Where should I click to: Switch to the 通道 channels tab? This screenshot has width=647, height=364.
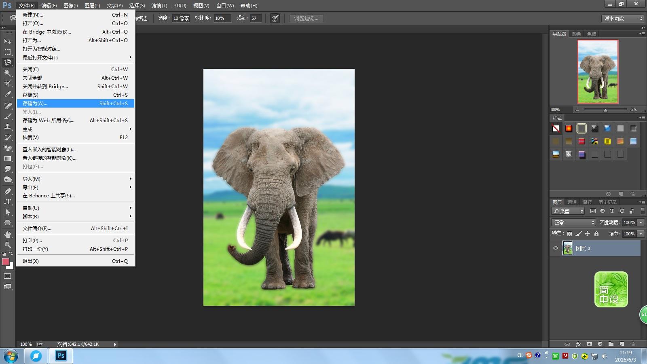coord(572,202)
